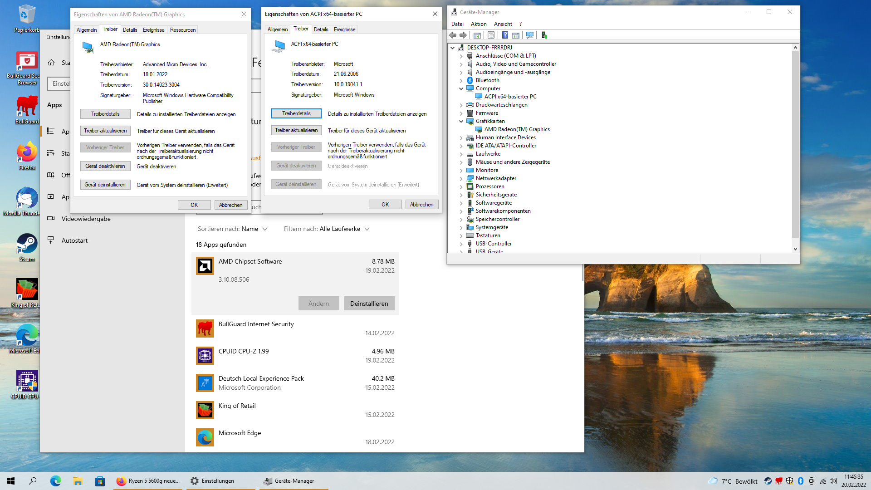Click Deinstallieren for AMD Chipset Software
871x490 pixels.
click(x=369, y=304)
